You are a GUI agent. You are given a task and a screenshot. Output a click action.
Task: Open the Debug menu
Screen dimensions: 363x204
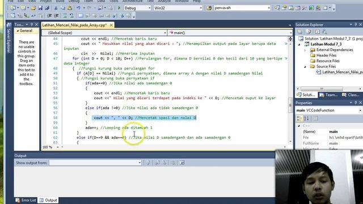point(74,1)
